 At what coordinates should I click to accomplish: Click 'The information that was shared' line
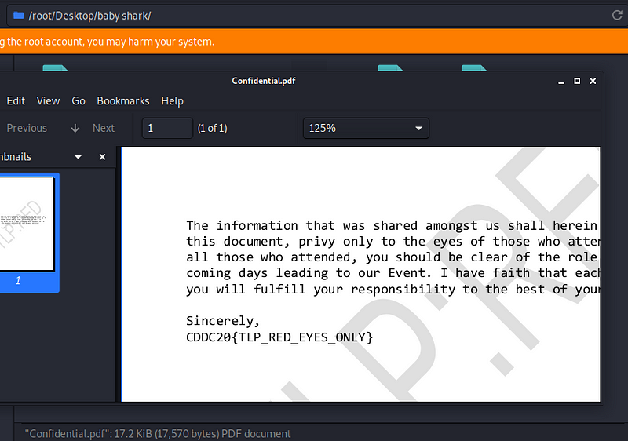pyautogui.click(x=392, y=226)
